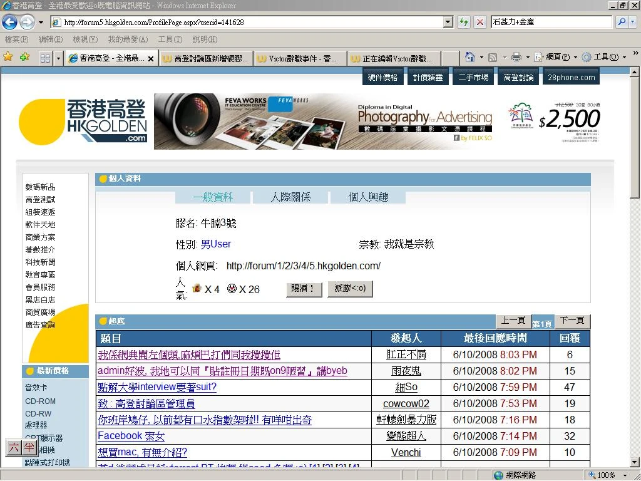This screenshot has height=481, width=641.
Task: Click the 上一頁 previous page button
Action: 513,321
